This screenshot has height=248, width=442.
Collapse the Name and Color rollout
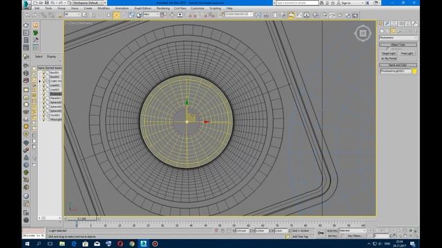pyautogui.click(x=398, y=65)
